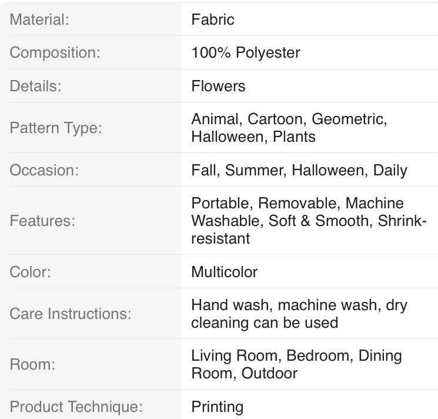Click the "Hand wash, machine wash" care text
Viewport: 438px width, 419px height.
(x=299, y=305)
